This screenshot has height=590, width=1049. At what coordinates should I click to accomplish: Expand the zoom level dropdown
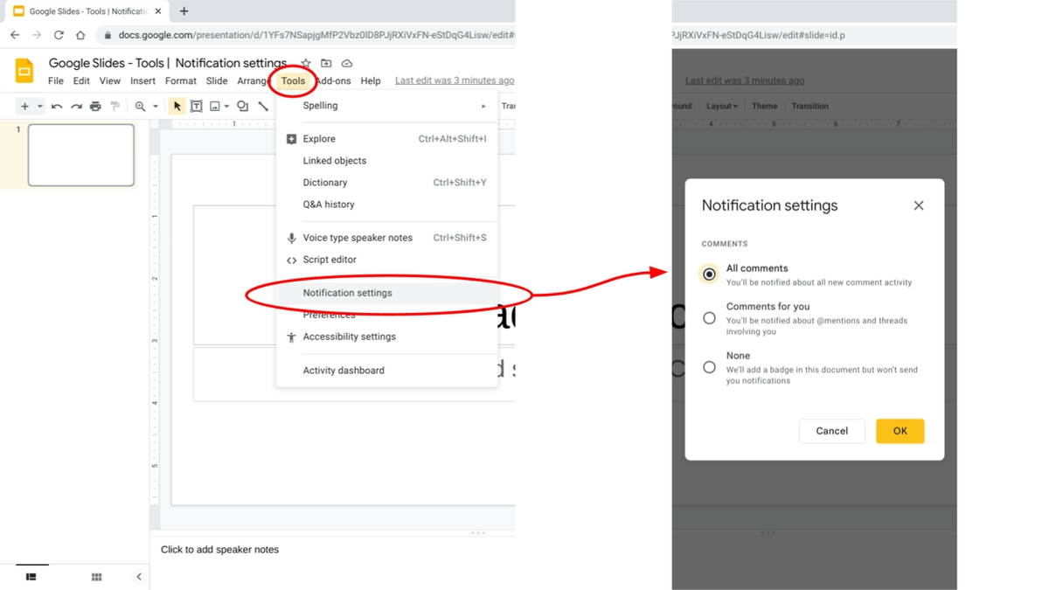(156, 106)
